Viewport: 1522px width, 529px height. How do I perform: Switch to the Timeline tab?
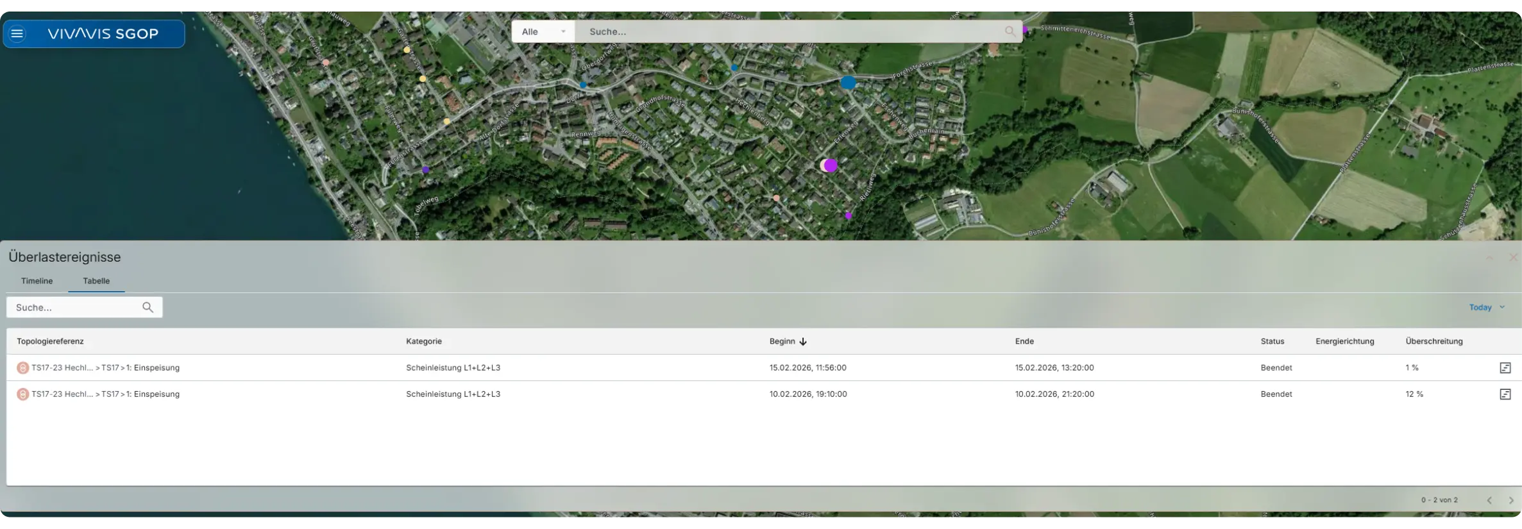pyautogui.click(x=37, y=281)
